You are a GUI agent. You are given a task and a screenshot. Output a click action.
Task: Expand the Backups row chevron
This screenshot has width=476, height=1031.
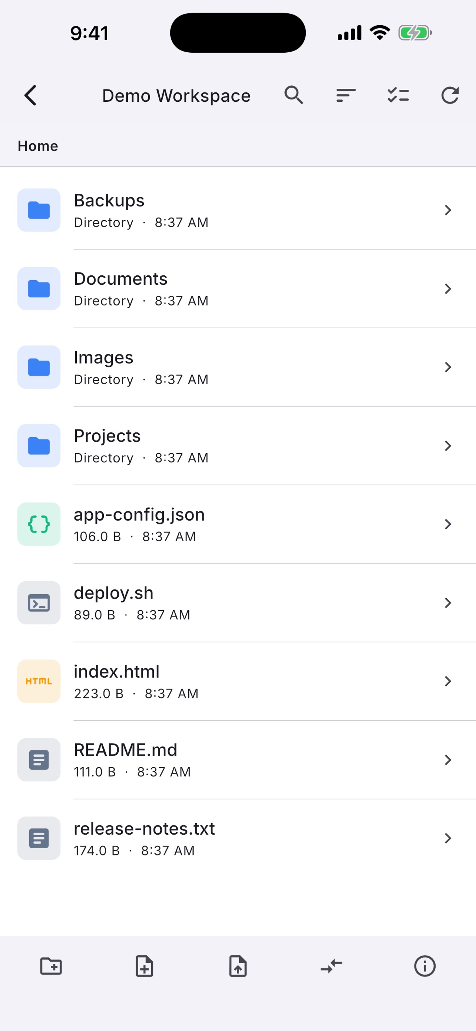448,210
